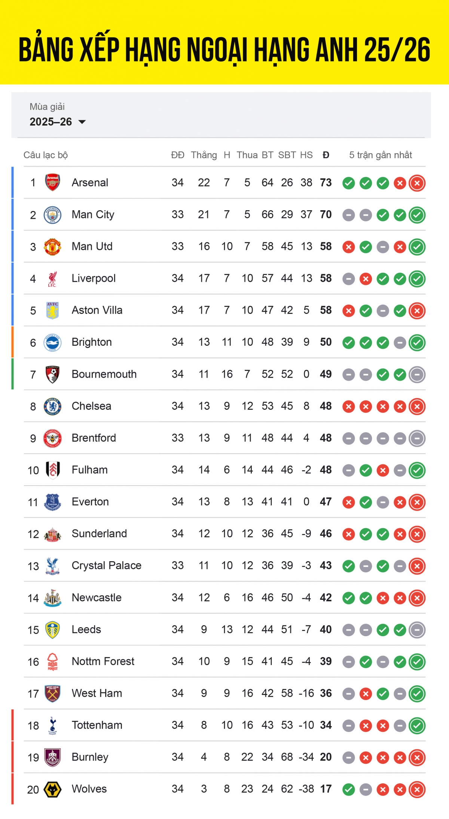Open the Brighton team link

coord(92,342)
